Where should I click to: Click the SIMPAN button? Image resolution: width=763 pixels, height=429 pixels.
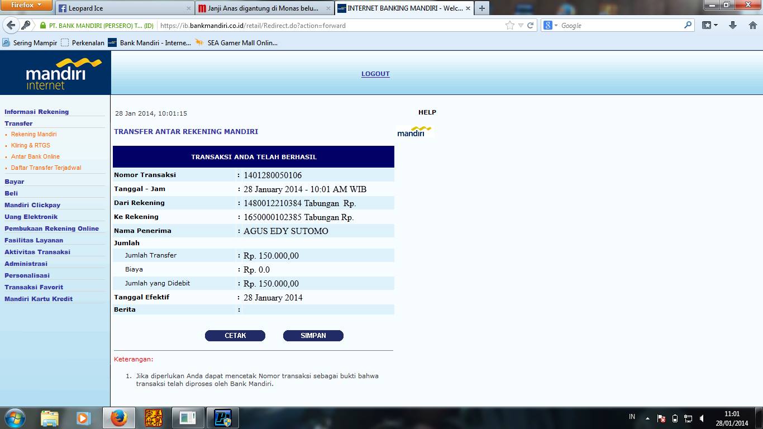click(x=313, y=336)
